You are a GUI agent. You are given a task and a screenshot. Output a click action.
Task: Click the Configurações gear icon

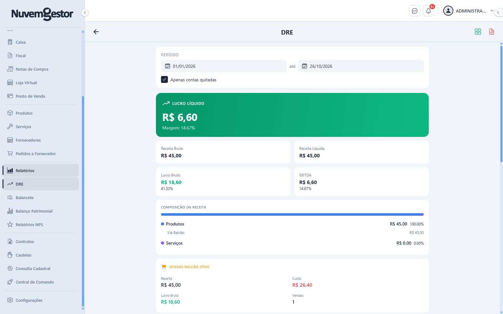10,300
